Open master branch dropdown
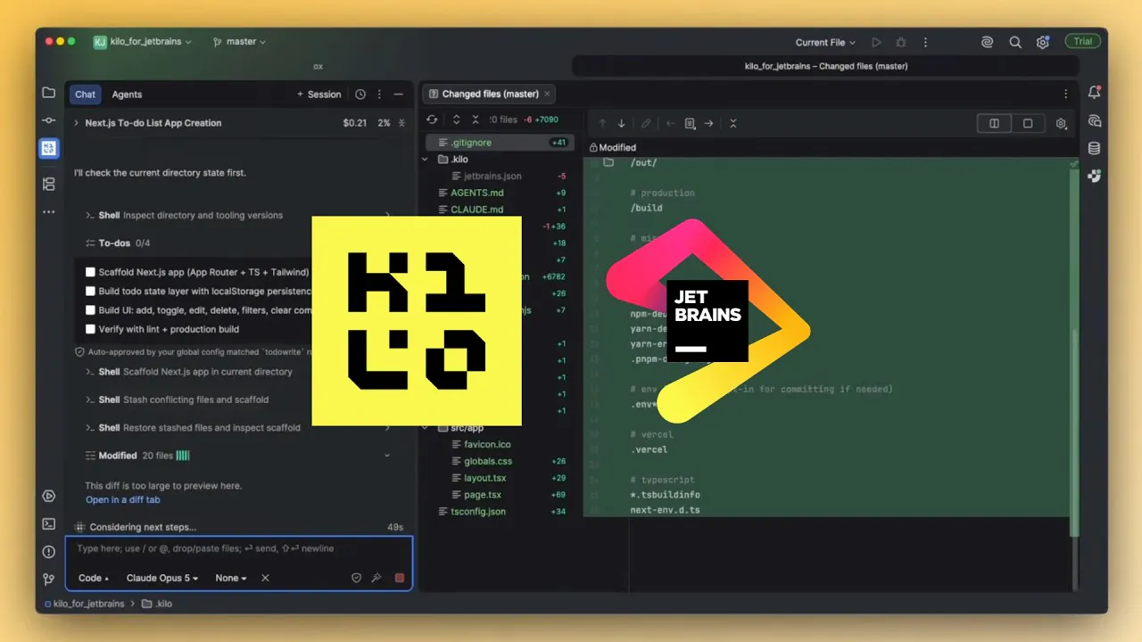 click(x=239, y=42)
